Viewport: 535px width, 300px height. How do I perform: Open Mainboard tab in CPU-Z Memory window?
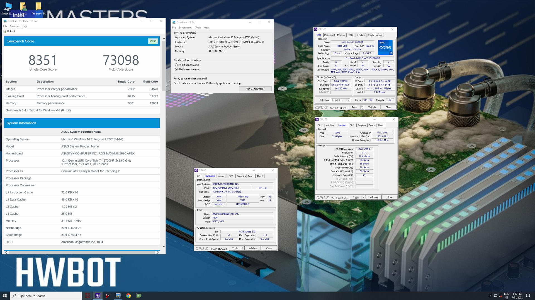[331, 125]
